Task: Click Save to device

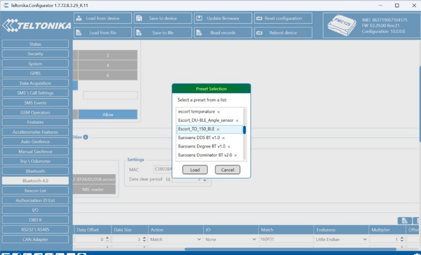Action: point(163,18)
